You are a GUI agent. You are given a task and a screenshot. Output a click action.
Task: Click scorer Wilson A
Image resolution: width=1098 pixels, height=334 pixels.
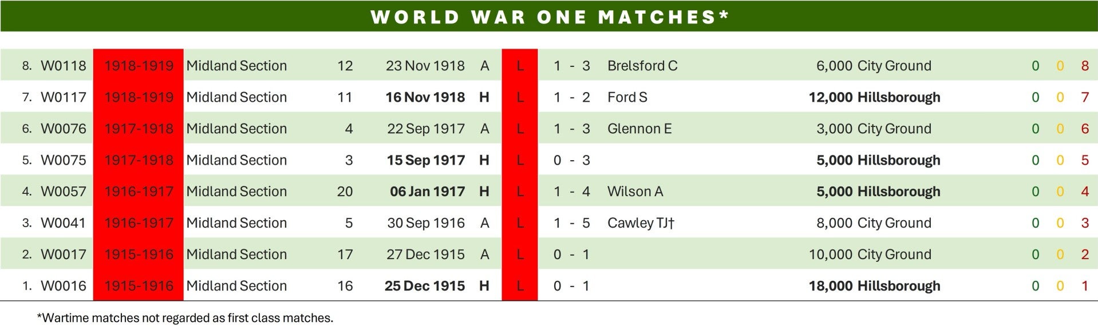pos(635,192)
